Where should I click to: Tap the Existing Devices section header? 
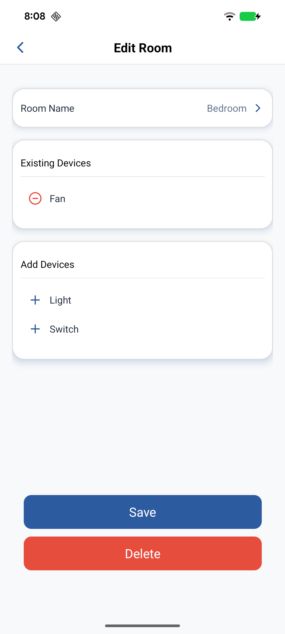[56, 163]
